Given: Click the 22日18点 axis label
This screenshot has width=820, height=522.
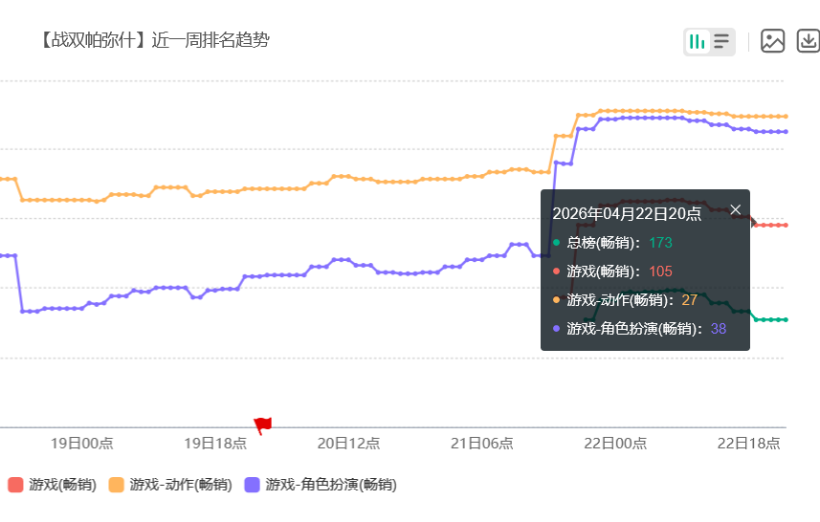Looking at the screenshot, I should (749, 444).
